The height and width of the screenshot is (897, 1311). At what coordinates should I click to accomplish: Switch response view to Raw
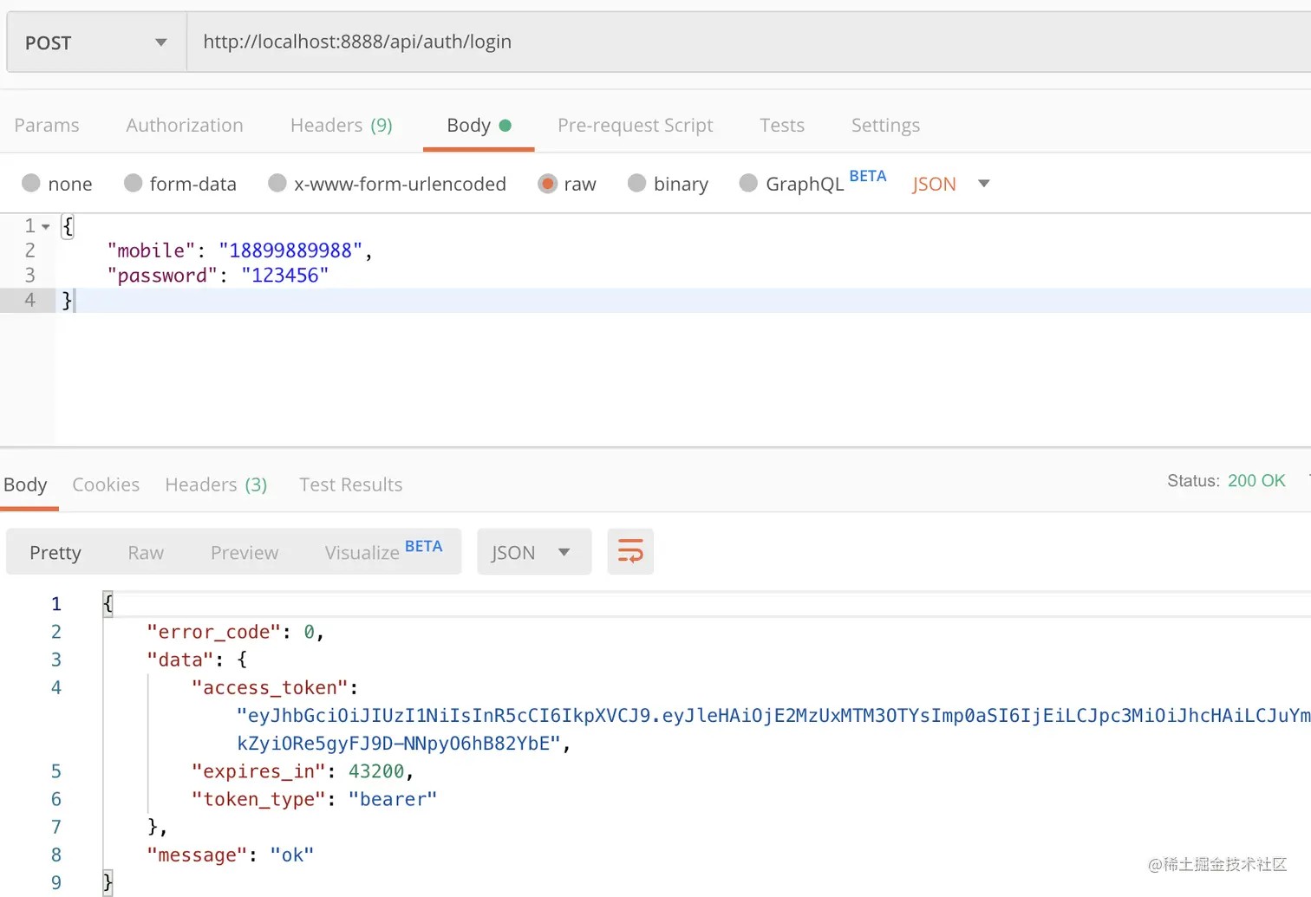click(x=146, y=553)
